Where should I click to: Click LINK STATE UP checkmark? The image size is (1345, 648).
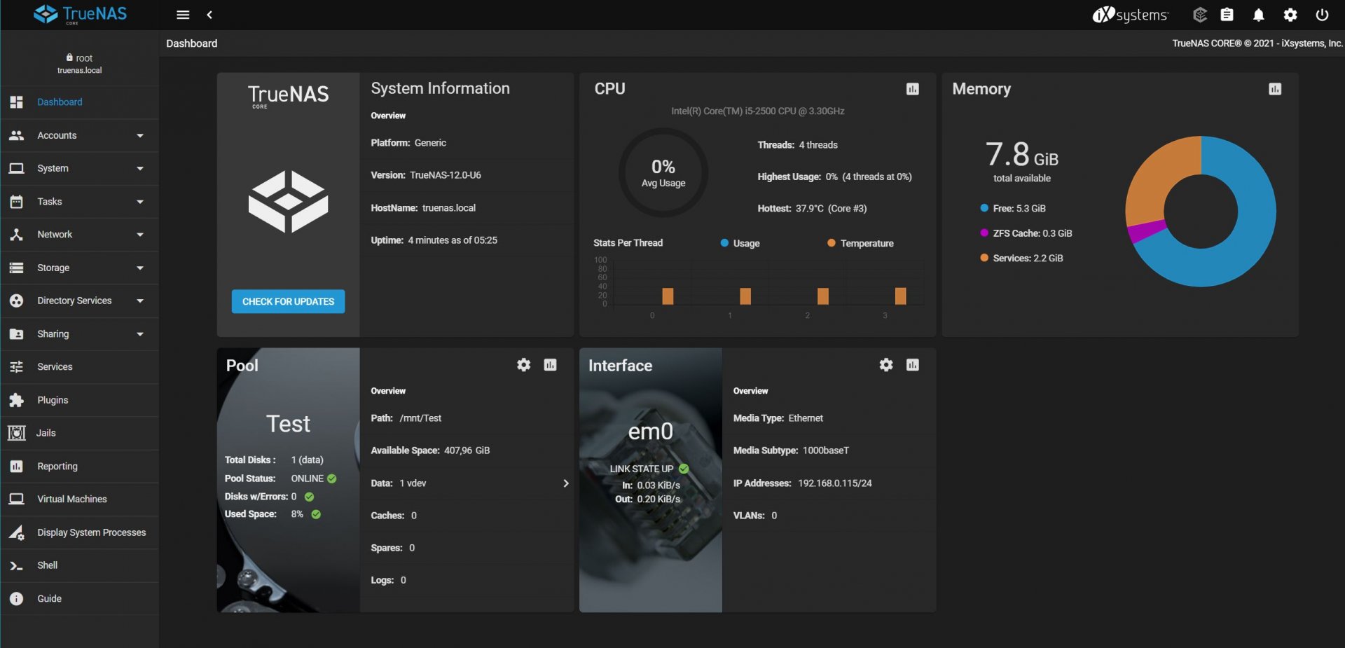(x=684, y=469)
